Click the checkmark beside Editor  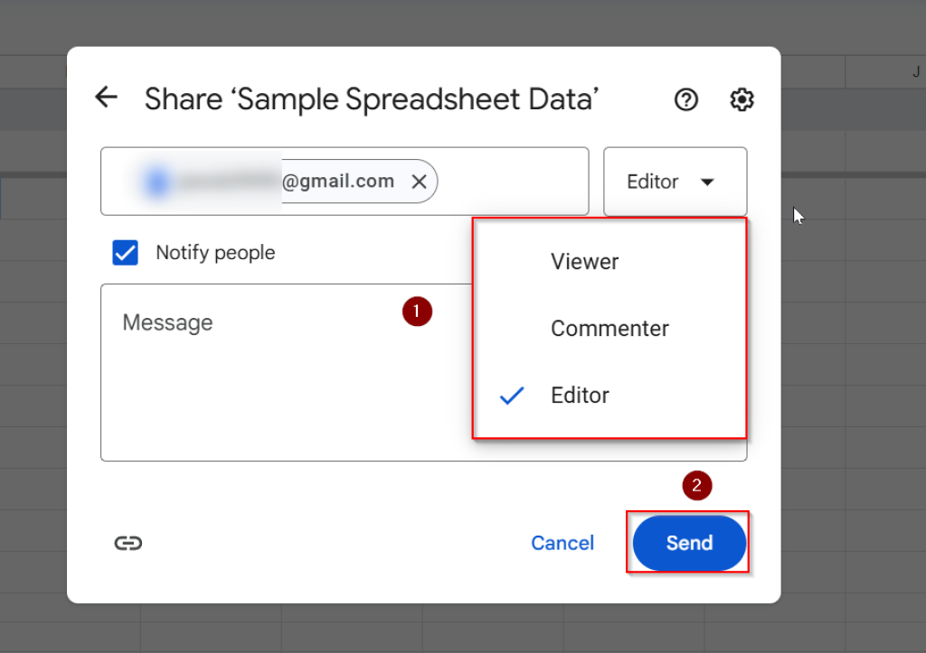coord(511,395)
